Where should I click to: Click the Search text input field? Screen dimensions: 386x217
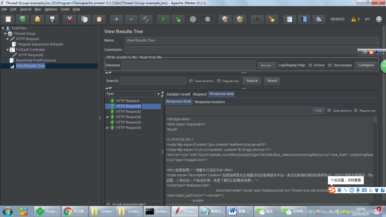tap(153, 81)
